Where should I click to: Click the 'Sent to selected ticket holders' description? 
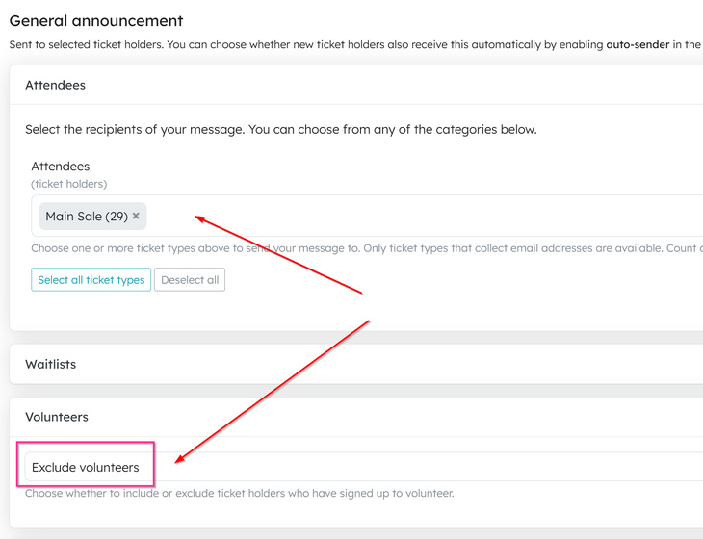tap(356, 44)
